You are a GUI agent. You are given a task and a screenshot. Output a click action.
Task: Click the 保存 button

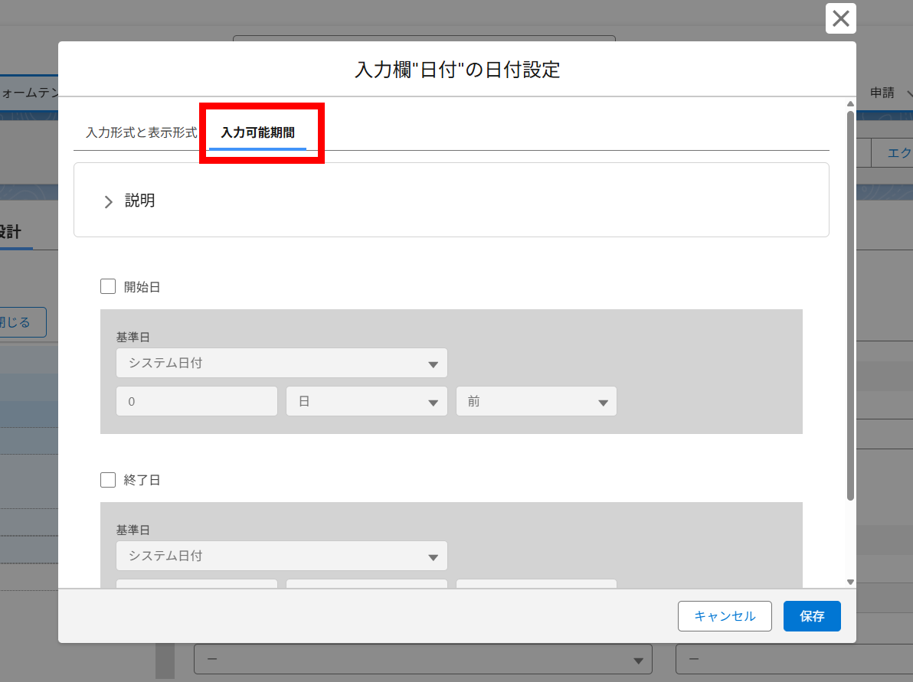point(811,615)
